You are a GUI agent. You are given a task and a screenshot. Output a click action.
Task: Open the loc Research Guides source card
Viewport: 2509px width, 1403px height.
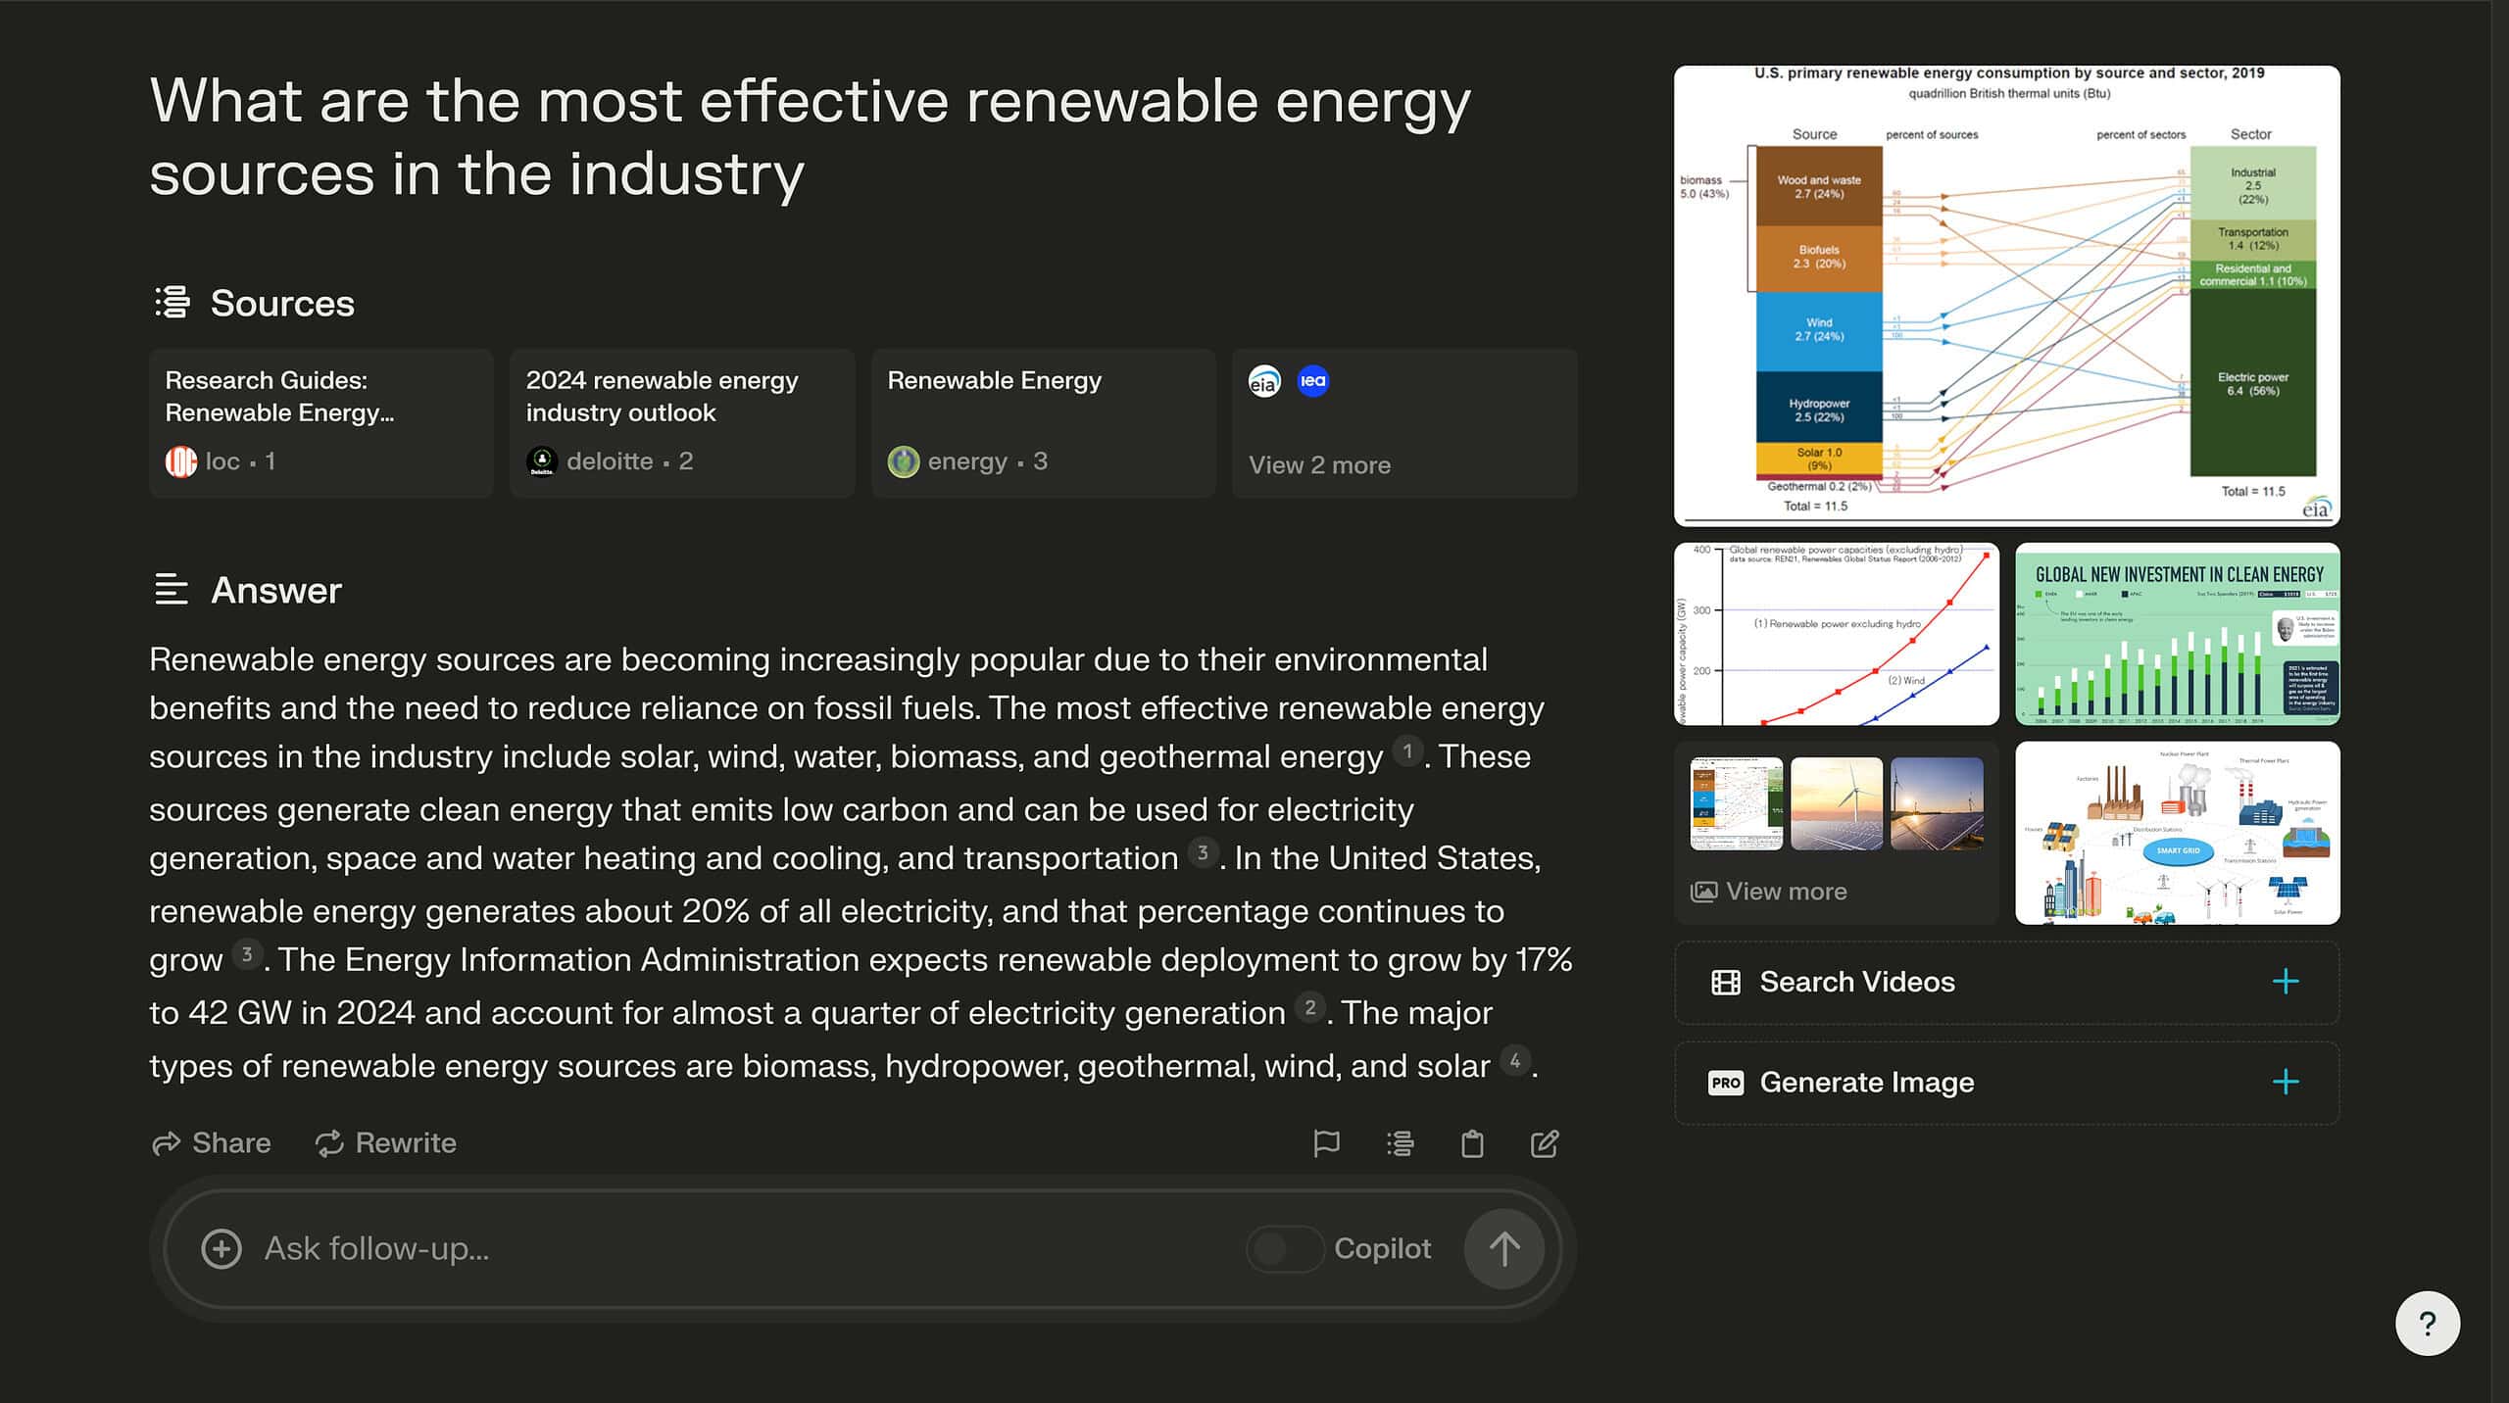click(x=320, y=423)
